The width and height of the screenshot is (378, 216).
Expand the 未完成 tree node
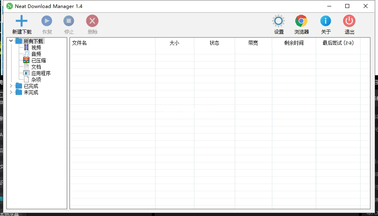tap(11, 92)
